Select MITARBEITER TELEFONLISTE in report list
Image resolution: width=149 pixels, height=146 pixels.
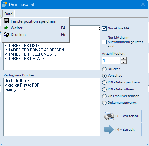(x=30, y=54)
